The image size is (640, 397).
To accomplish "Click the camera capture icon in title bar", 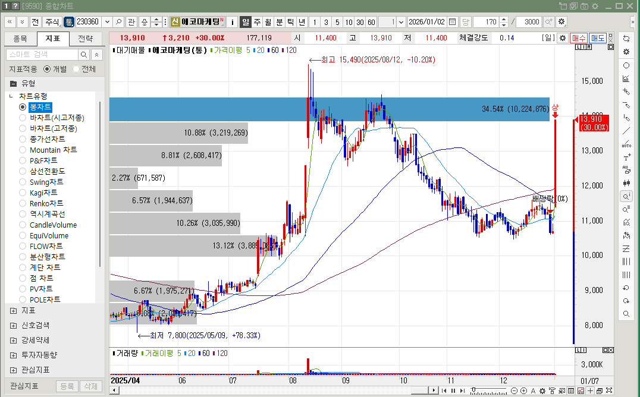I will [x=585, y=6].
